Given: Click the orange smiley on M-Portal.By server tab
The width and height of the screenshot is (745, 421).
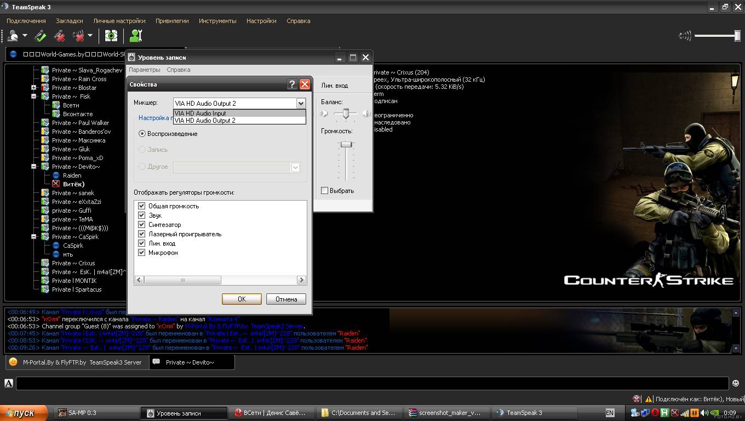Looking at the screenshot, I should pyautogui.click(x=13, y=362).
